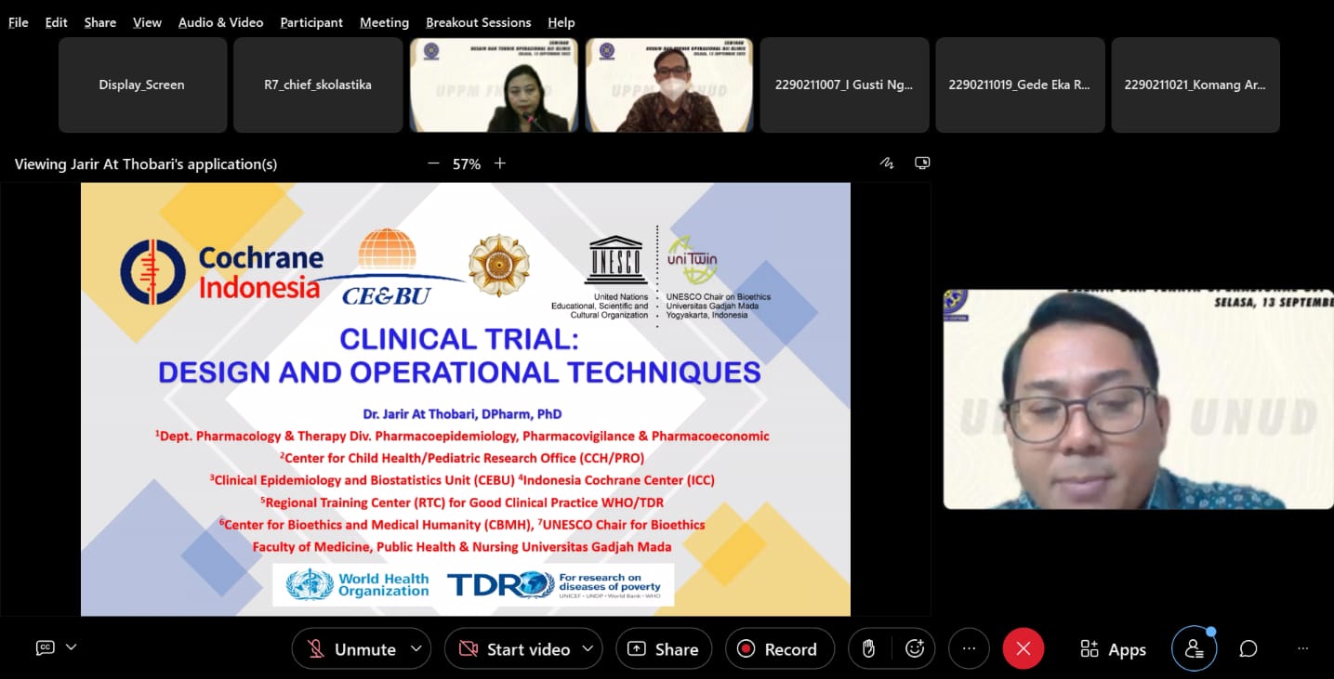The width and height of the screenshot is (1334, 679).
Task: Select the masked man's video thumbnail
Action: pyautogui.click(x=669, y=85)
